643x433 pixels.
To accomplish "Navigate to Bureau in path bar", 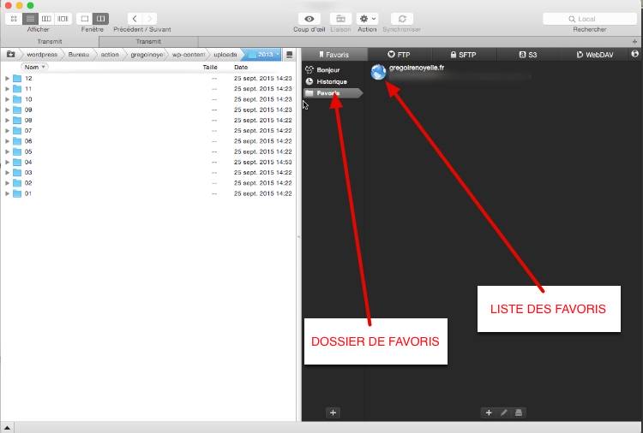I will 78,55.
